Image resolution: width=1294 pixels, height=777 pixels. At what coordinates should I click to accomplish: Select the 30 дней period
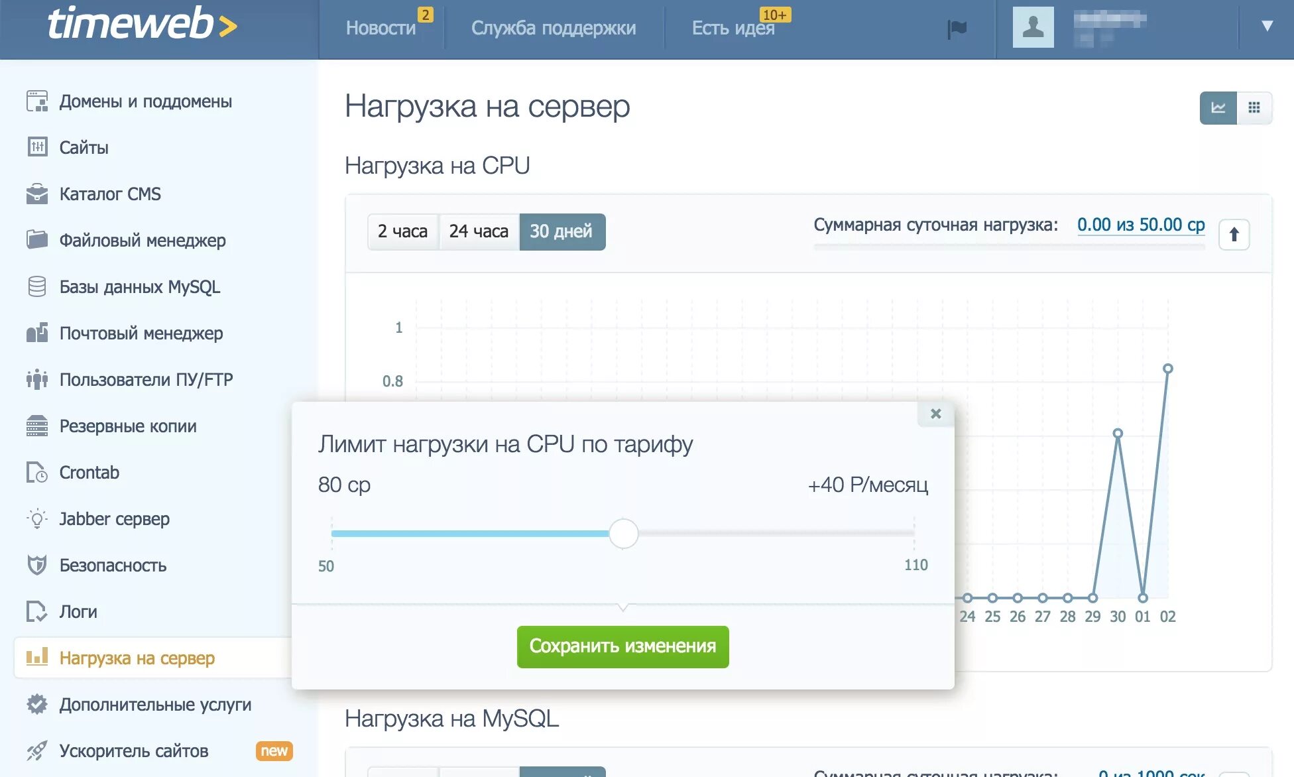coord(561,231)
